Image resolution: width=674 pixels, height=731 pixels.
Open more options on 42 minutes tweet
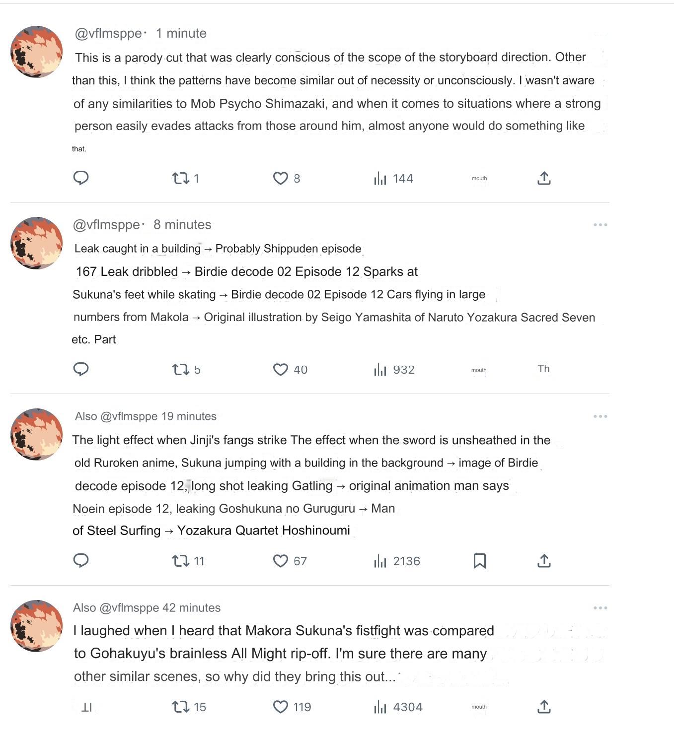point(600,608)
